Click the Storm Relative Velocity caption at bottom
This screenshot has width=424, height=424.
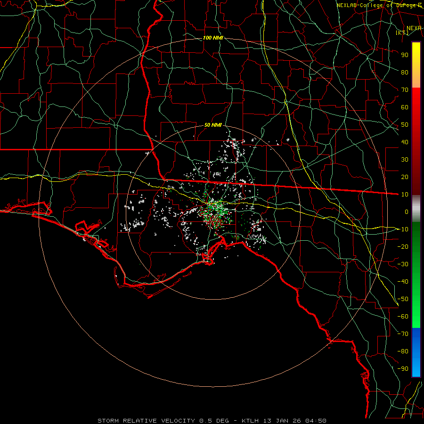coord(212,421)
